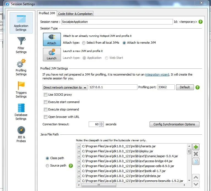Click the green plus add classpath icon
The width and height of the screenshot is (211, 191).
click(x=196, y=147)
